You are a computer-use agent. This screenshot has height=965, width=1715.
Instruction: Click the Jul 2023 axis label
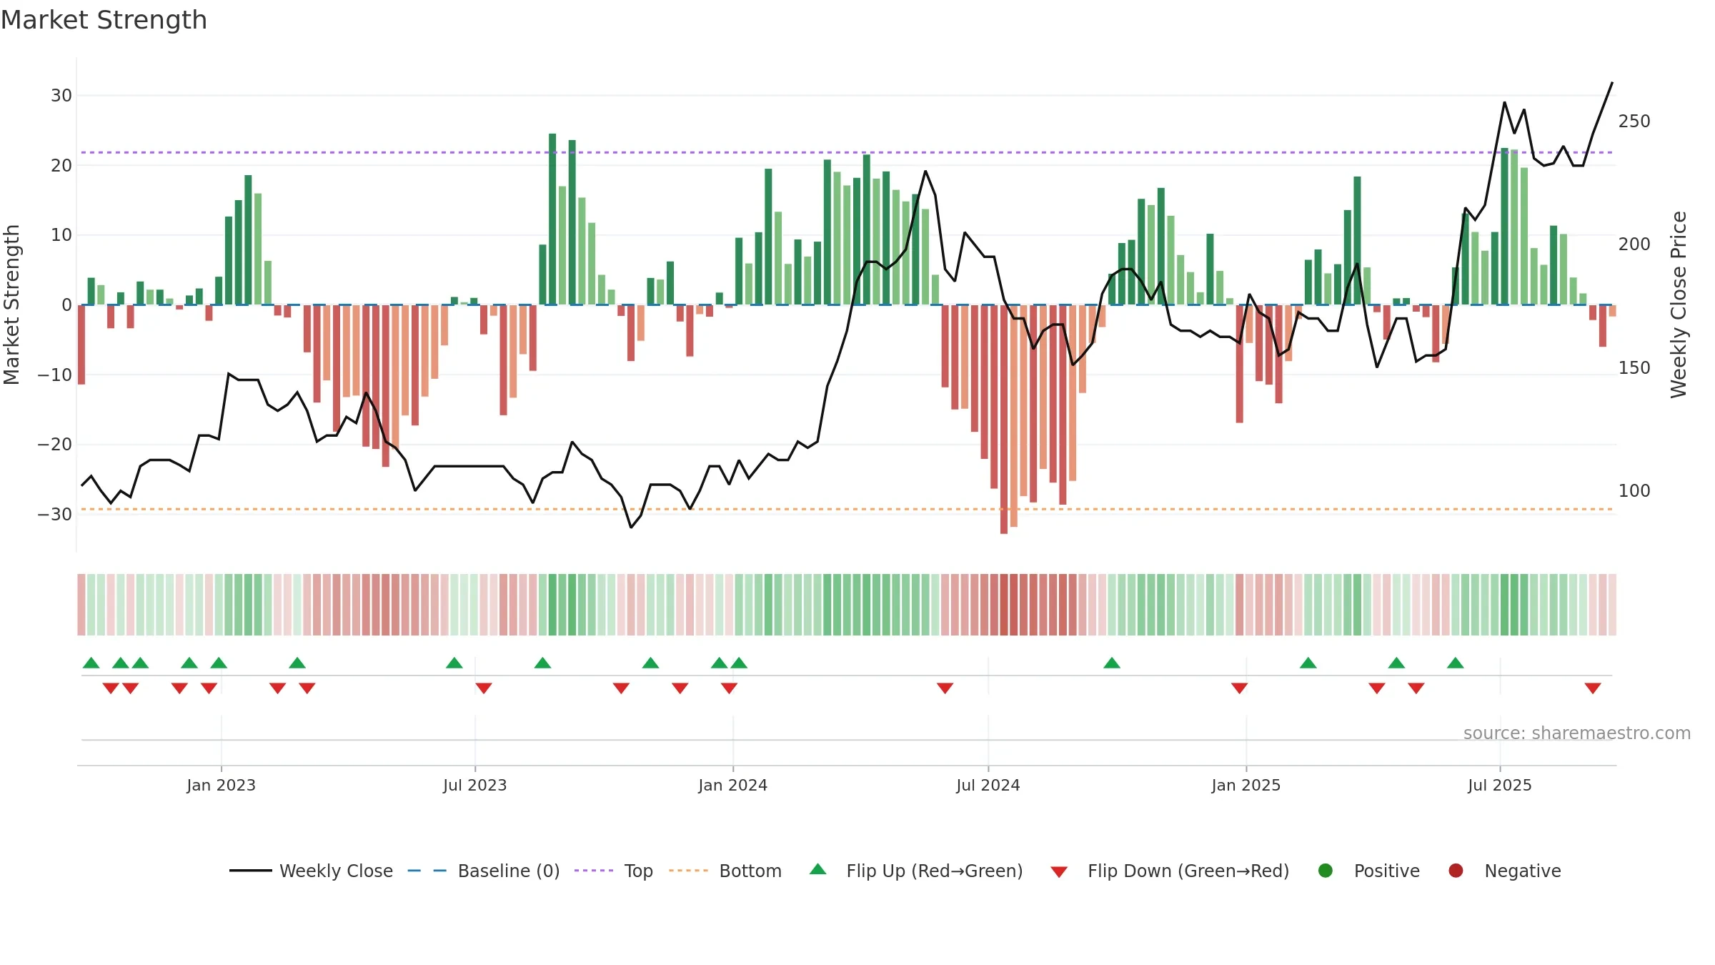474,786
